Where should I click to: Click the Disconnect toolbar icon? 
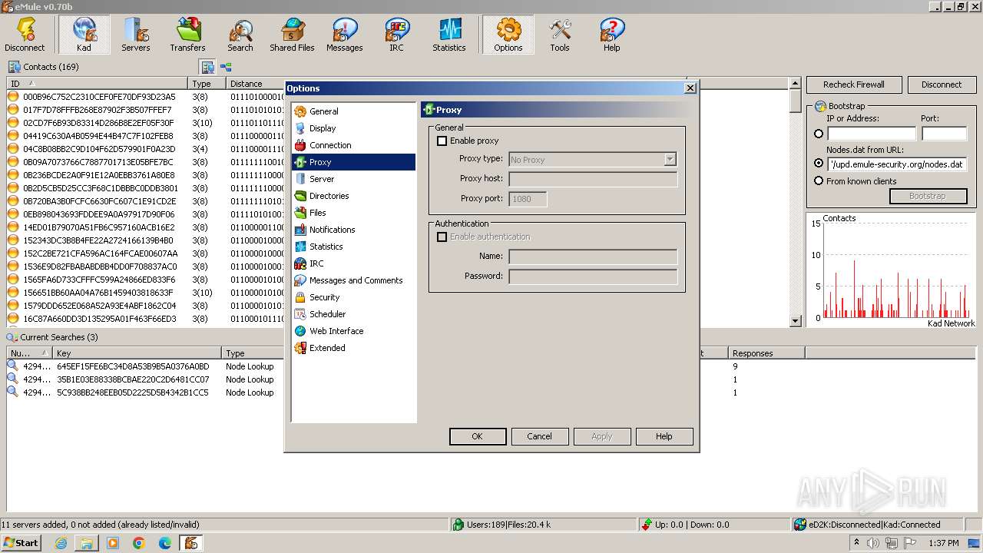pos(25,35)
